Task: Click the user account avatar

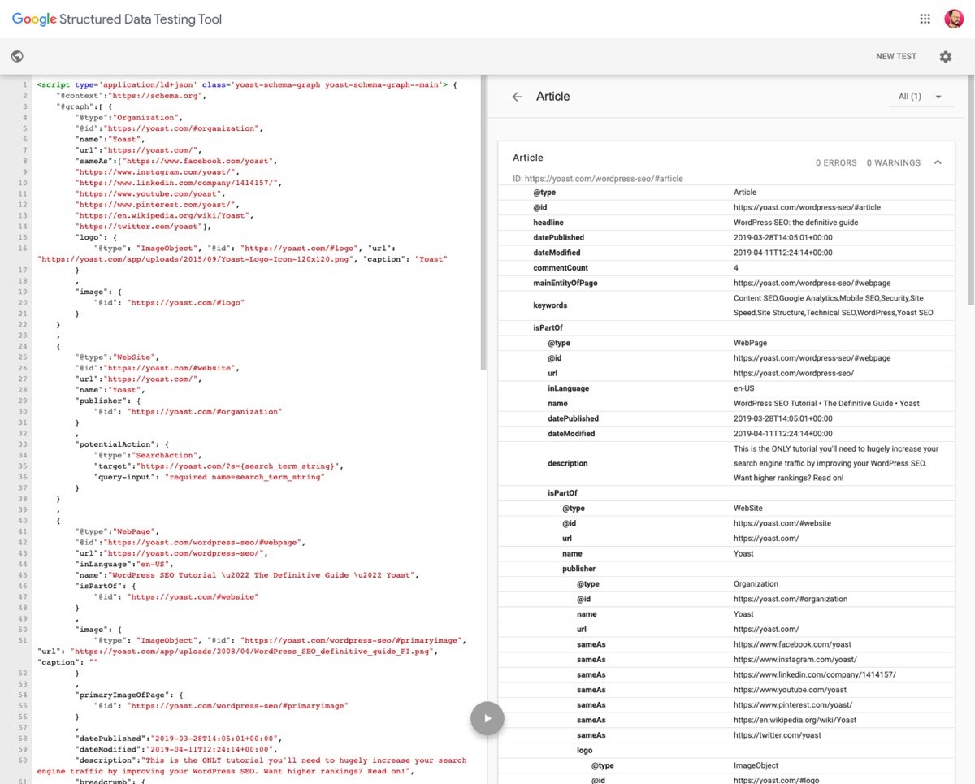Action: pyautogui.click(x=954, y=19)
